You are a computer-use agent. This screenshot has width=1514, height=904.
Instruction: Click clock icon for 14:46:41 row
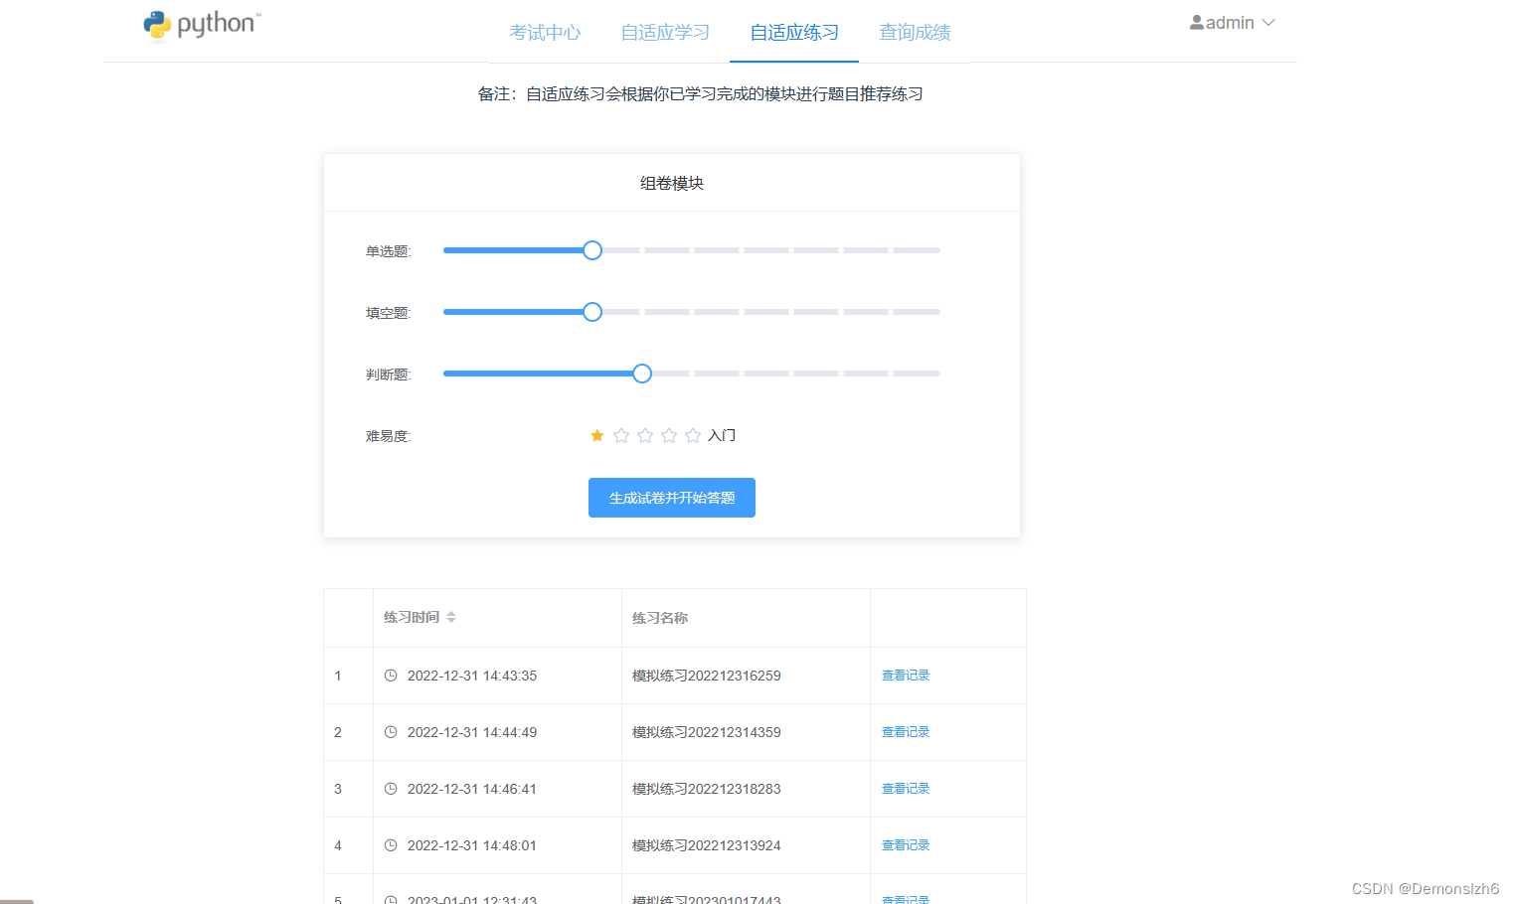pos(391,789)
